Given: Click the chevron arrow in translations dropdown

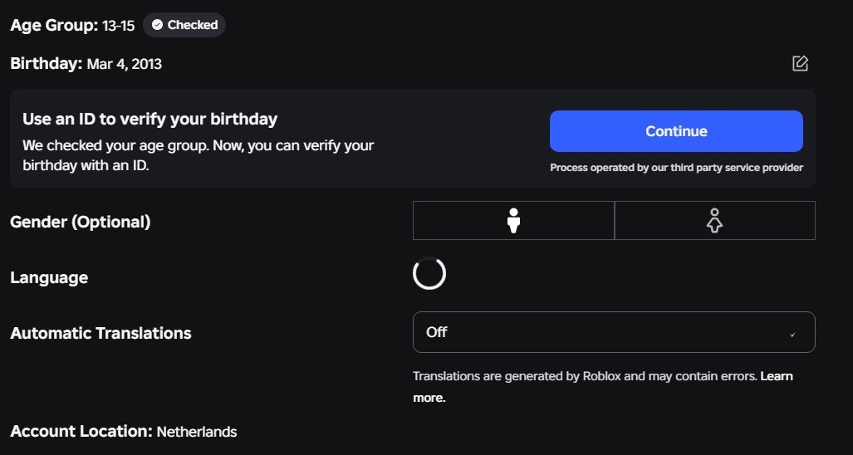Looking at the screenshot, I should click(x=792, y=335).
